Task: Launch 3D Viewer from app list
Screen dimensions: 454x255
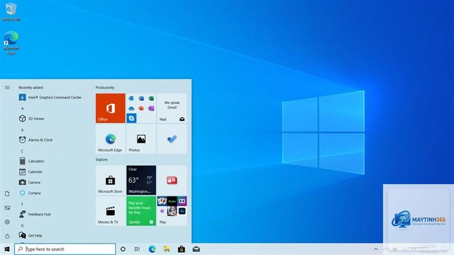Action: (x=32, y=118)
